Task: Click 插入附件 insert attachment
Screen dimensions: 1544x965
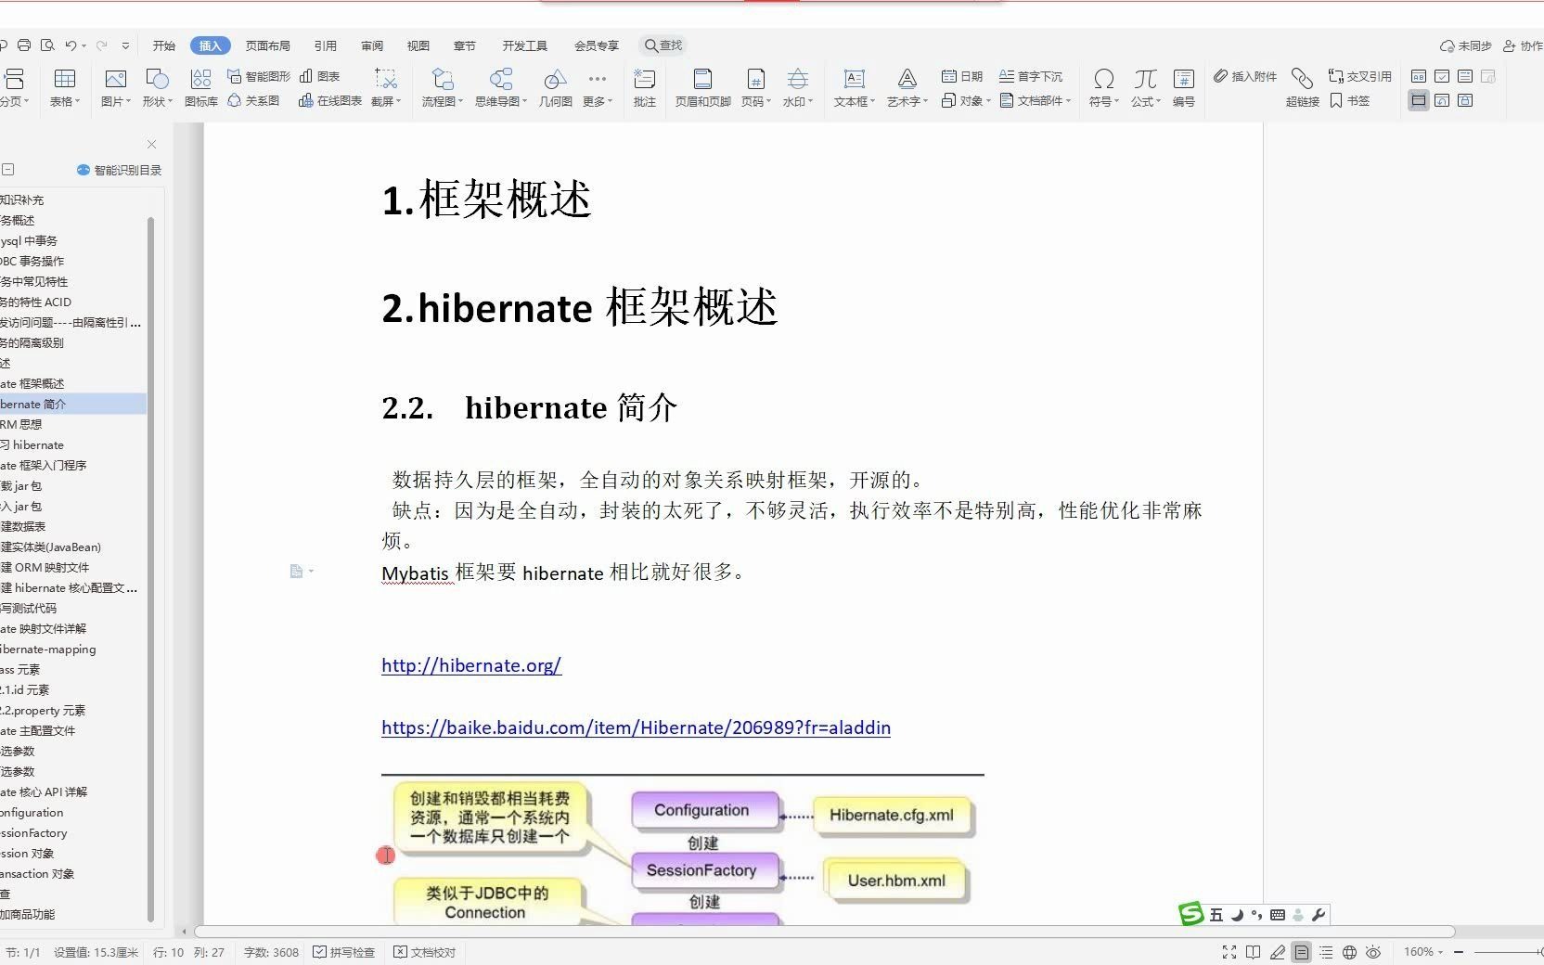Action: point(1245,76)
